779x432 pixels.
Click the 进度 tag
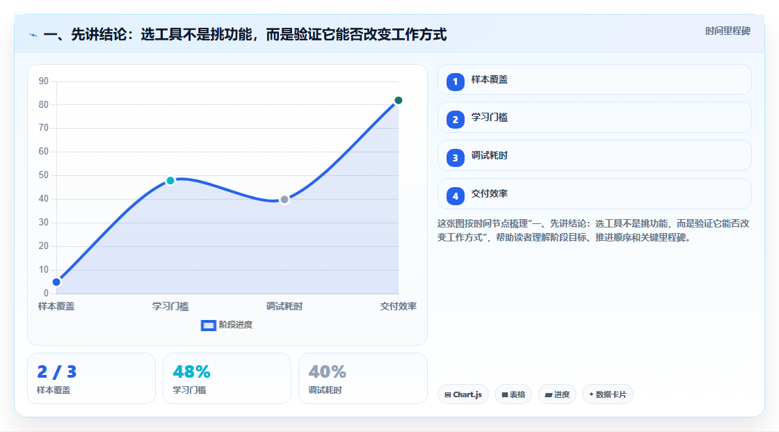pyautogui.click(x=557, y=394)
